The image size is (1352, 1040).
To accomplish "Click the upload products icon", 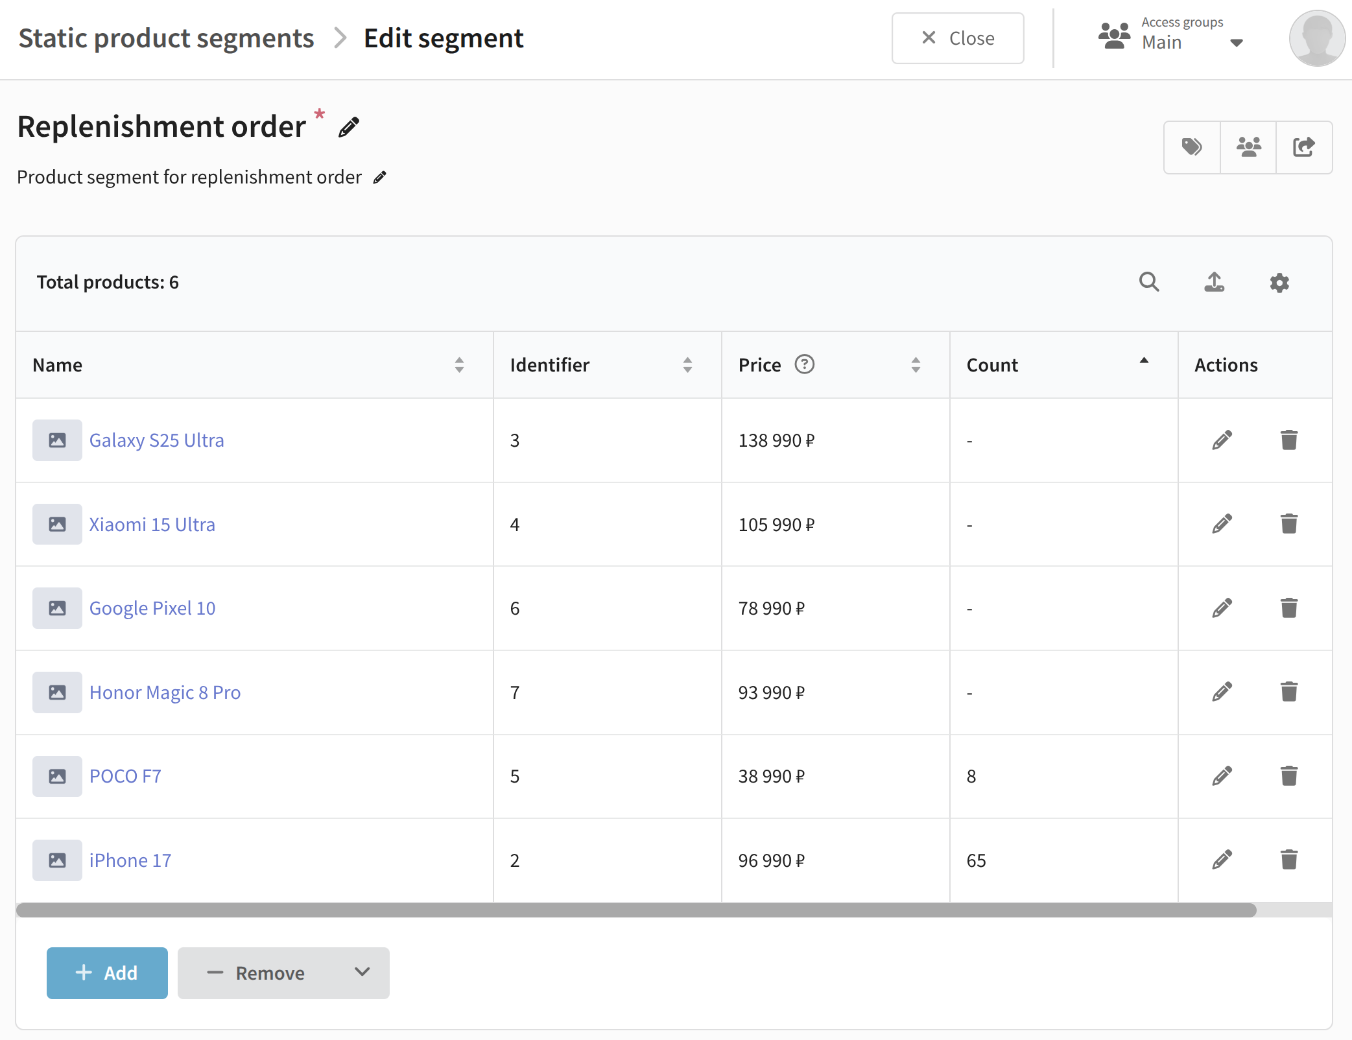I will [x=1214, y=282].
